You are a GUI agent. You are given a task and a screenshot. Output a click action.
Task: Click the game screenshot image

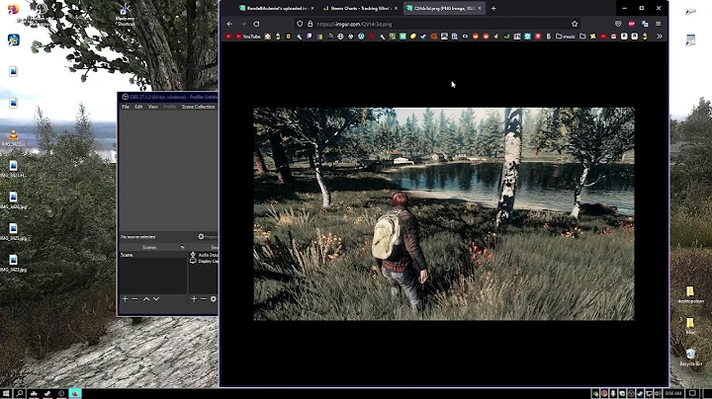tap(444, 214)
